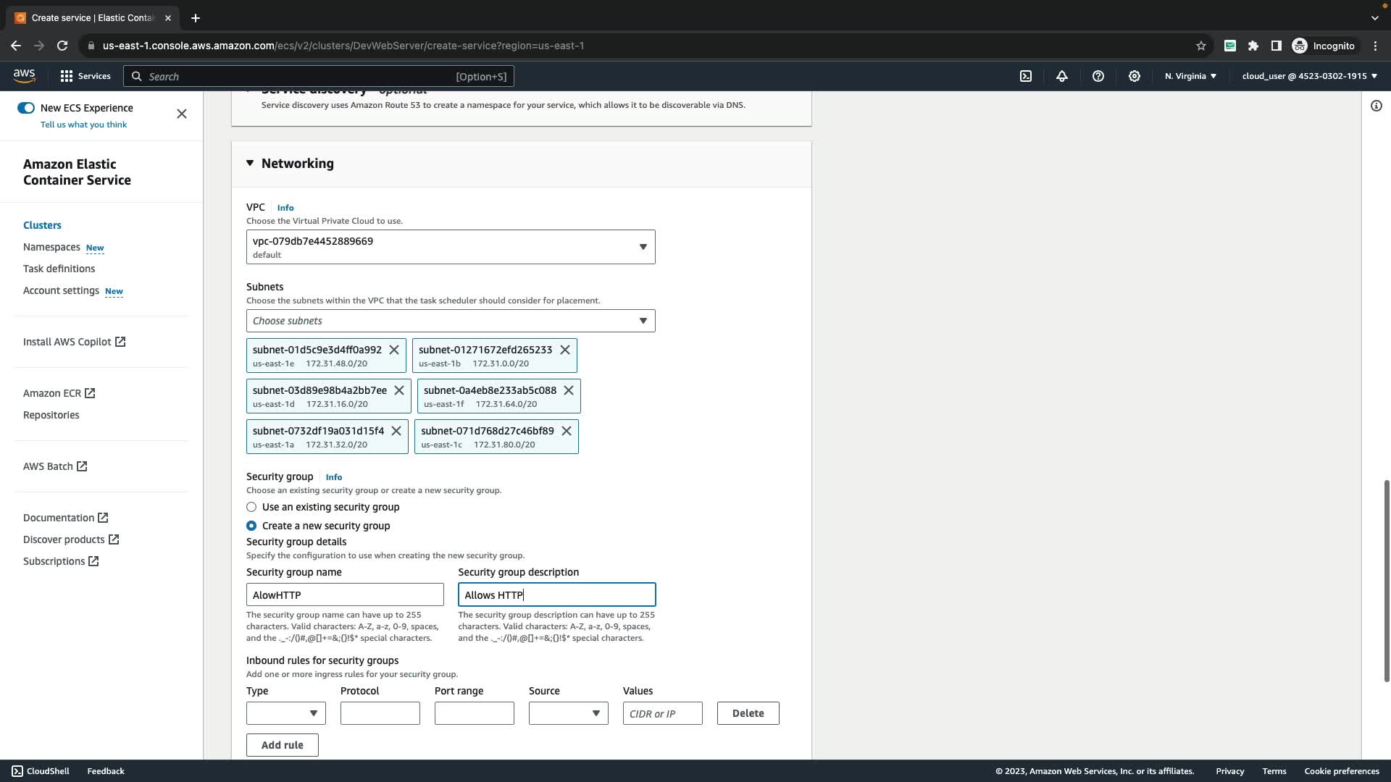Open the VPC selection dropdown

(451, 247)
